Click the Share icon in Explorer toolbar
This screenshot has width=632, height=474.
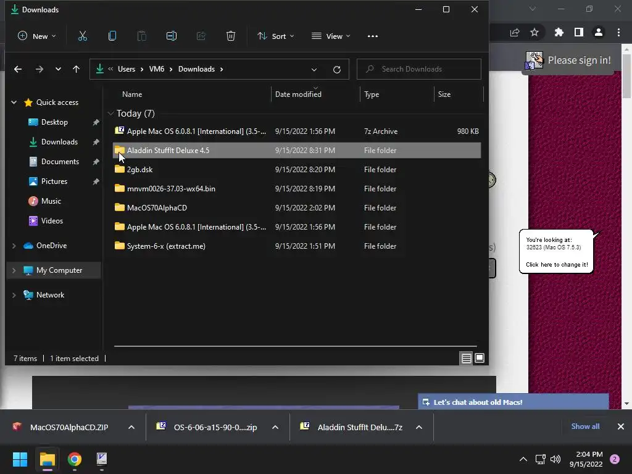click(201, 36)
